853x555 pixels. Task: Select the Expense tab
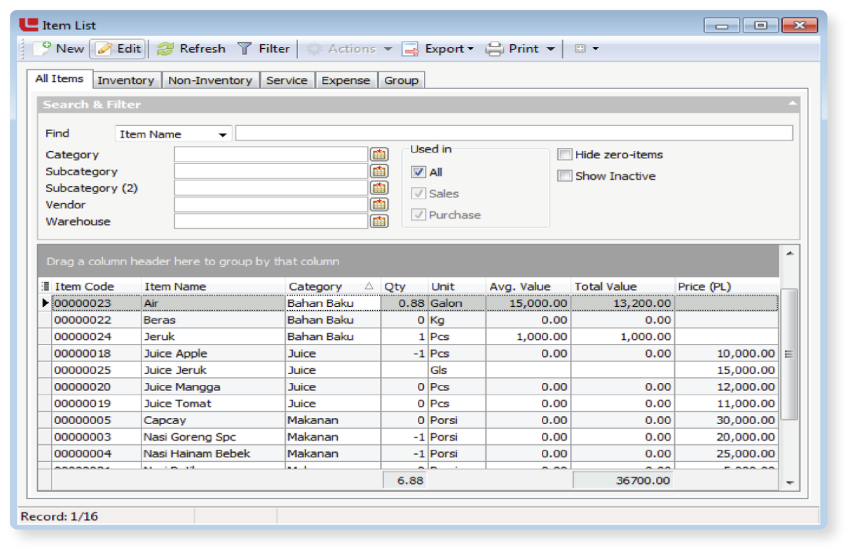pos(346,80)
